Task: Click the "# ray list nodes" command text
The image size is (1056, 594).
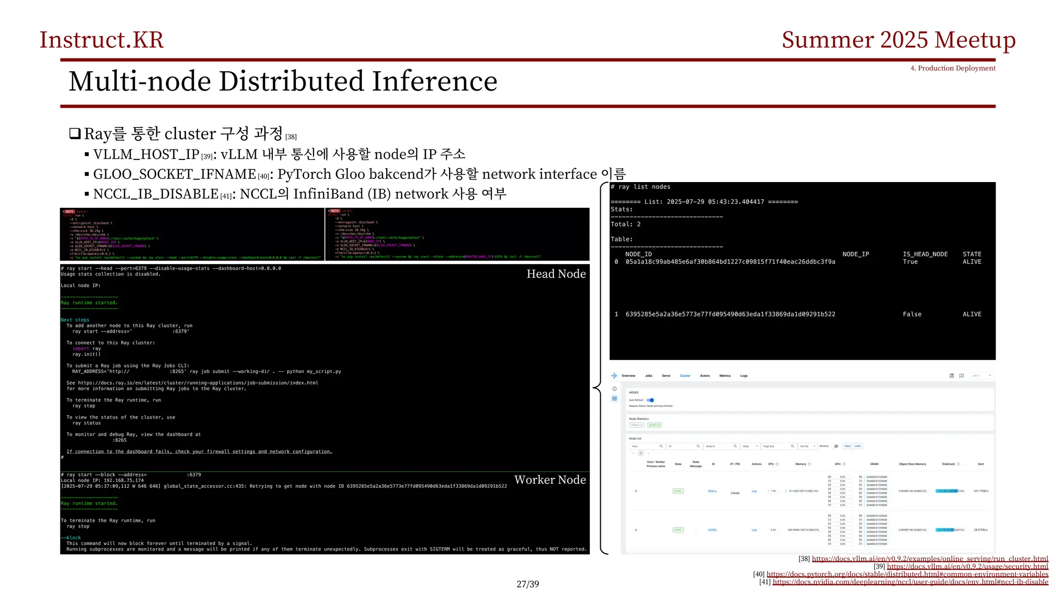Action: tap(640, 187)
